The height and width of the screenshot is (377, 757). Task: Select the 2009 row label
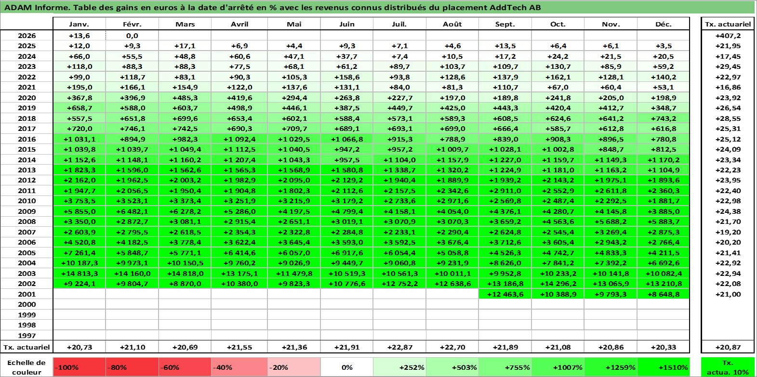(27, 211)
